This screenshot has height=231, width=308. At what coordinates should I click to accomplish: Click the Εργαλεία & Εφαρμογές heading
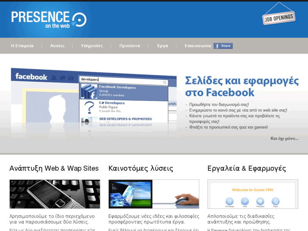(x=247, y=169)
